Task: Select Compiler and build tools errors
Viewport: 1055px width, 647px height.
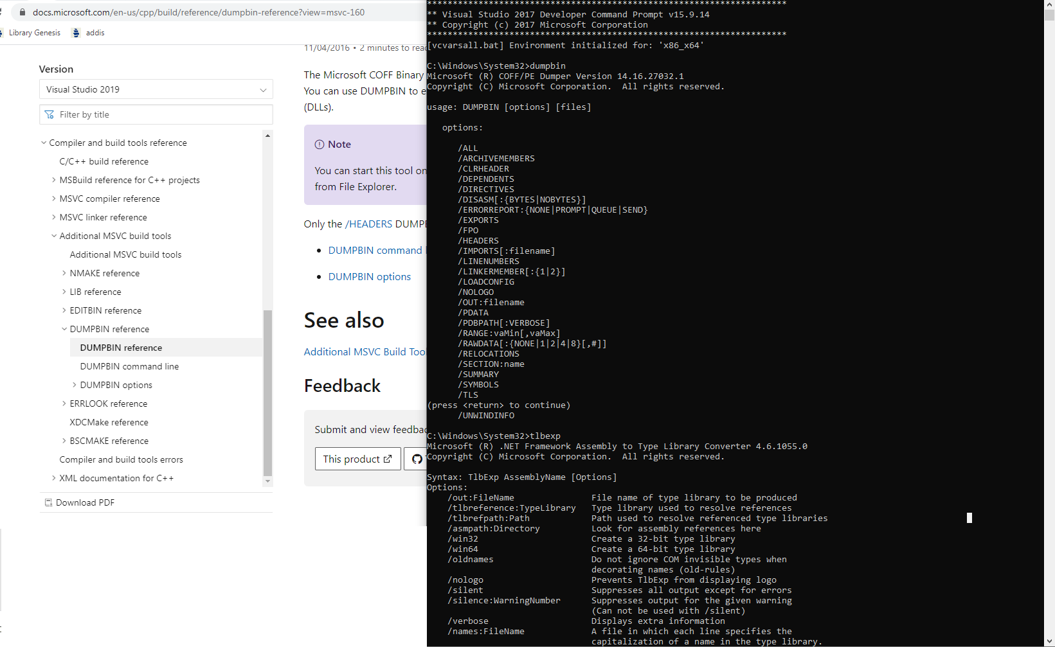Action: (121, 459)
